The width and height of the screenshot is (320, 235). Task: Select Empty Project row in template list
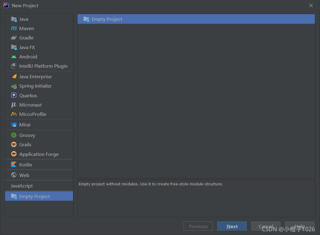point(196,19)
